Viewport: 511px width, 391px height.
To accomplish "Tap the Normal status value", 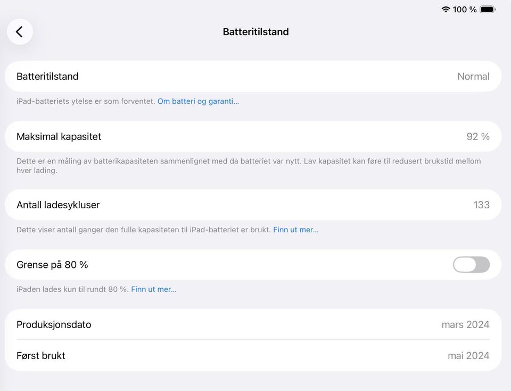I will (x=473, y=76).
